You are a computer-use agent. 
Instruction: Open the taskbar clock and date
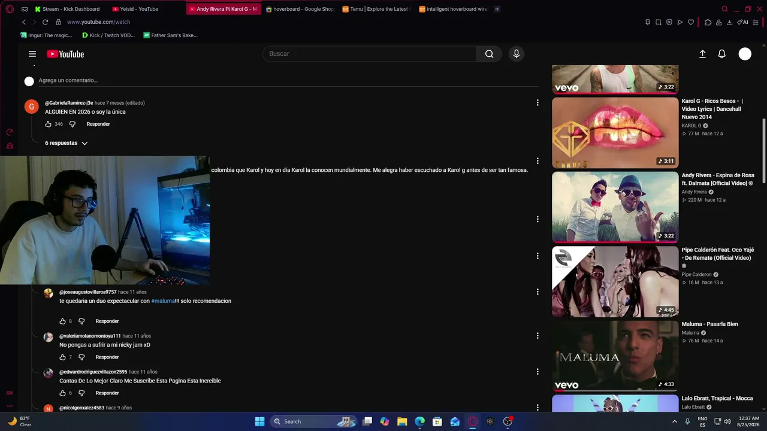coord(748,421)
